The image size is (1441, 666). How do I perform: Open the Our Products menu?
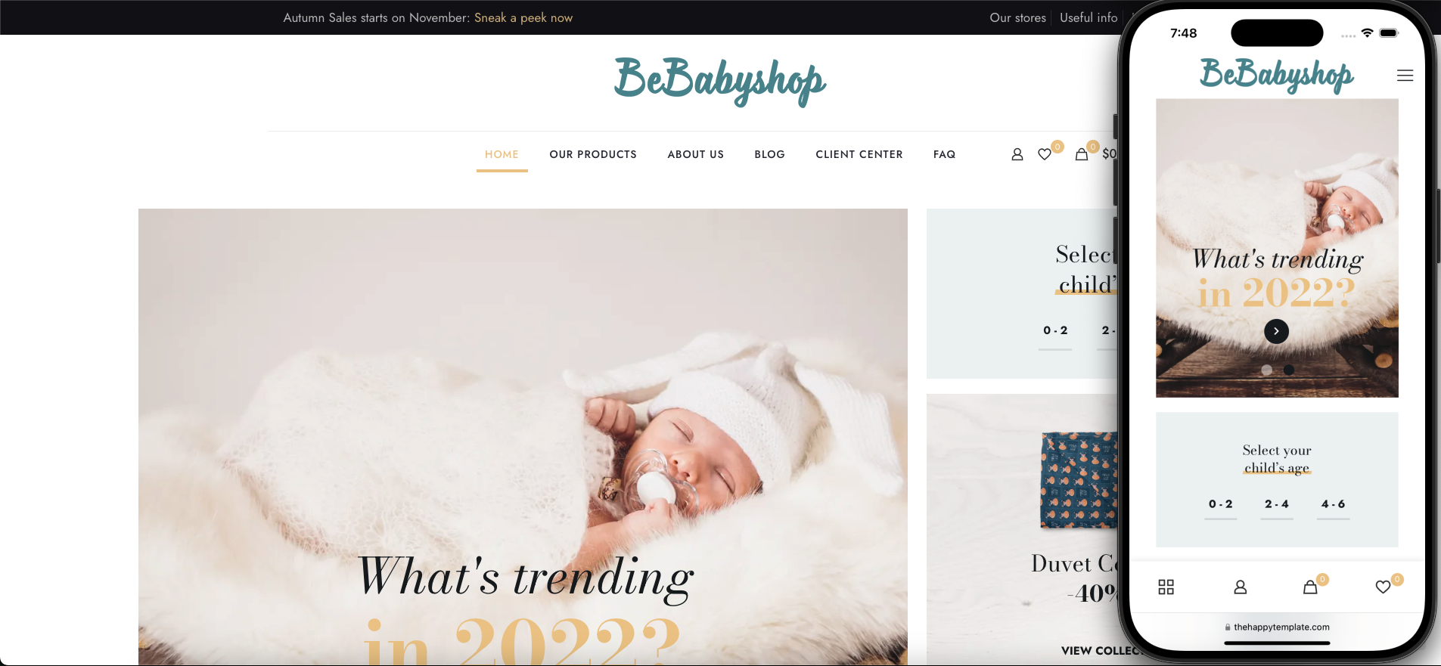(593, 154)
